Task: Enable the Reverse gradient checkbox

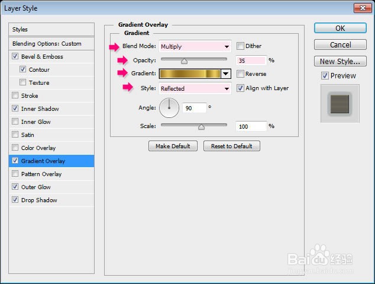Action: (x=240, y=74)
